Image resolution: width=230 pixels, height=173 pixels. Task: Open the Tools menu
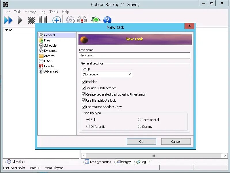54,12
